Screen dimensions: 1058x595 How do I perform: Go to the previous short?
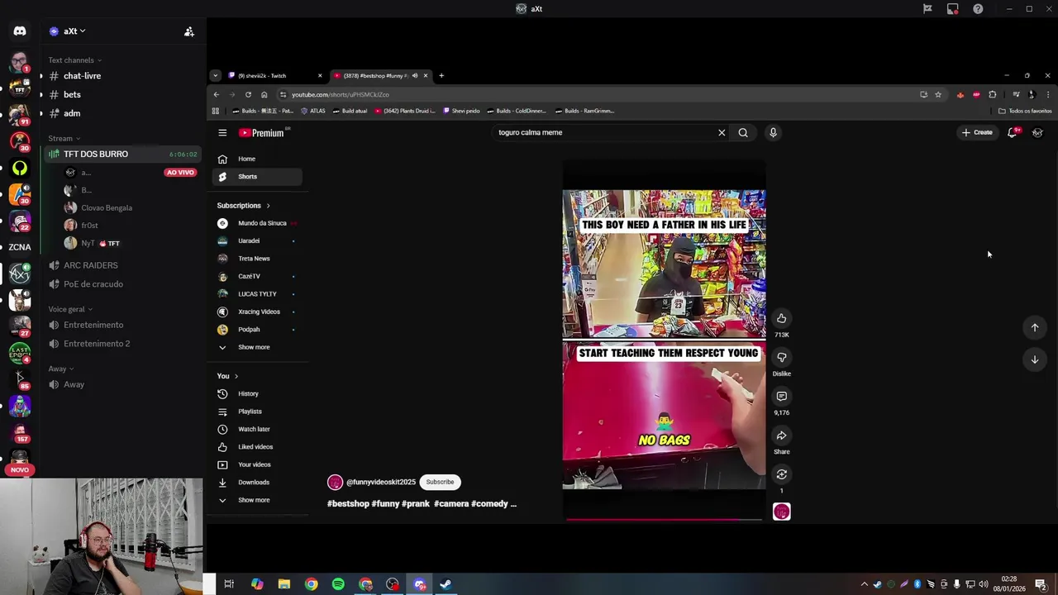tap(1034, 327)
